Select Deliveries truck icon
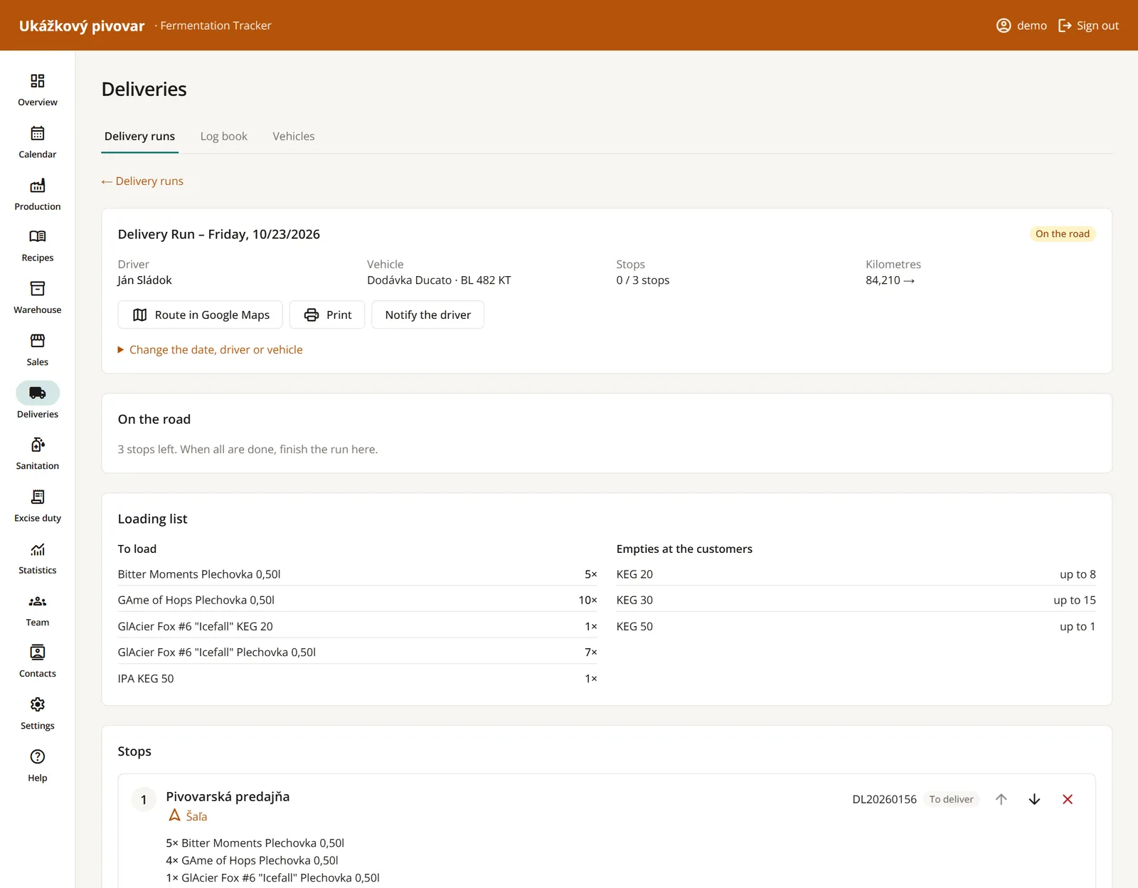Viewport: 1138px width, 888px height. tap(38, 393)
